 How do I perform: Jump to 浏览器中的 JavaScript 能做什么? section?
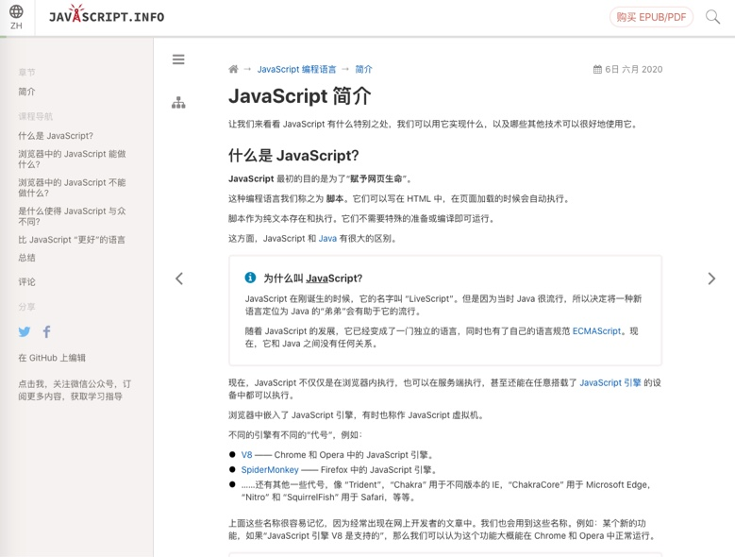(x=72, y=159)
